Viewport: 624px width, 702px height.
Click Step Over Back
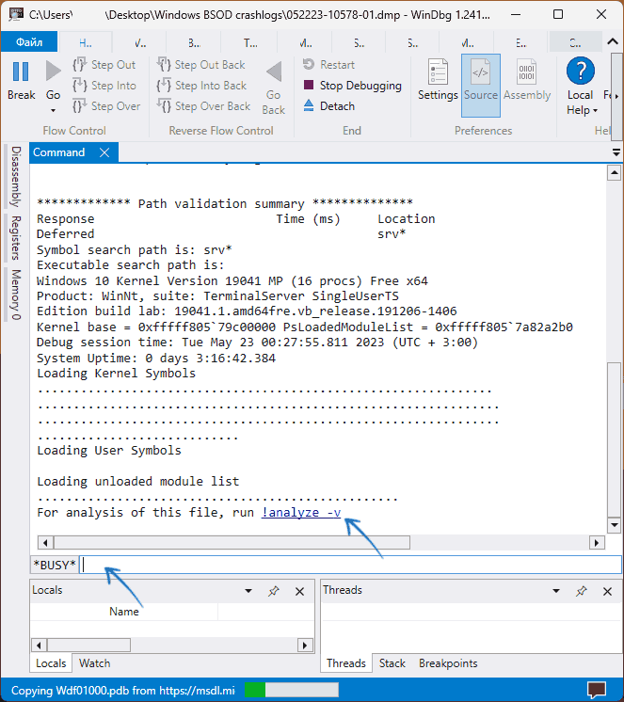click(x=203, y=106)
